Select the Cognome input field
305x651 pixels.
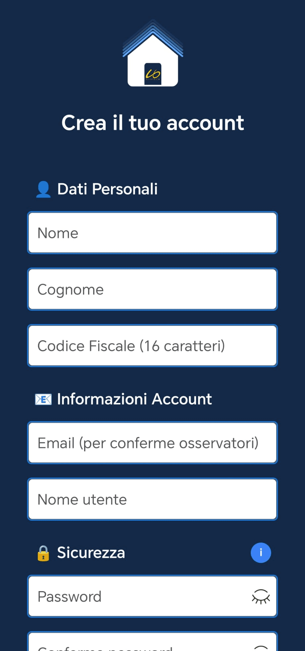coord(152,289)
